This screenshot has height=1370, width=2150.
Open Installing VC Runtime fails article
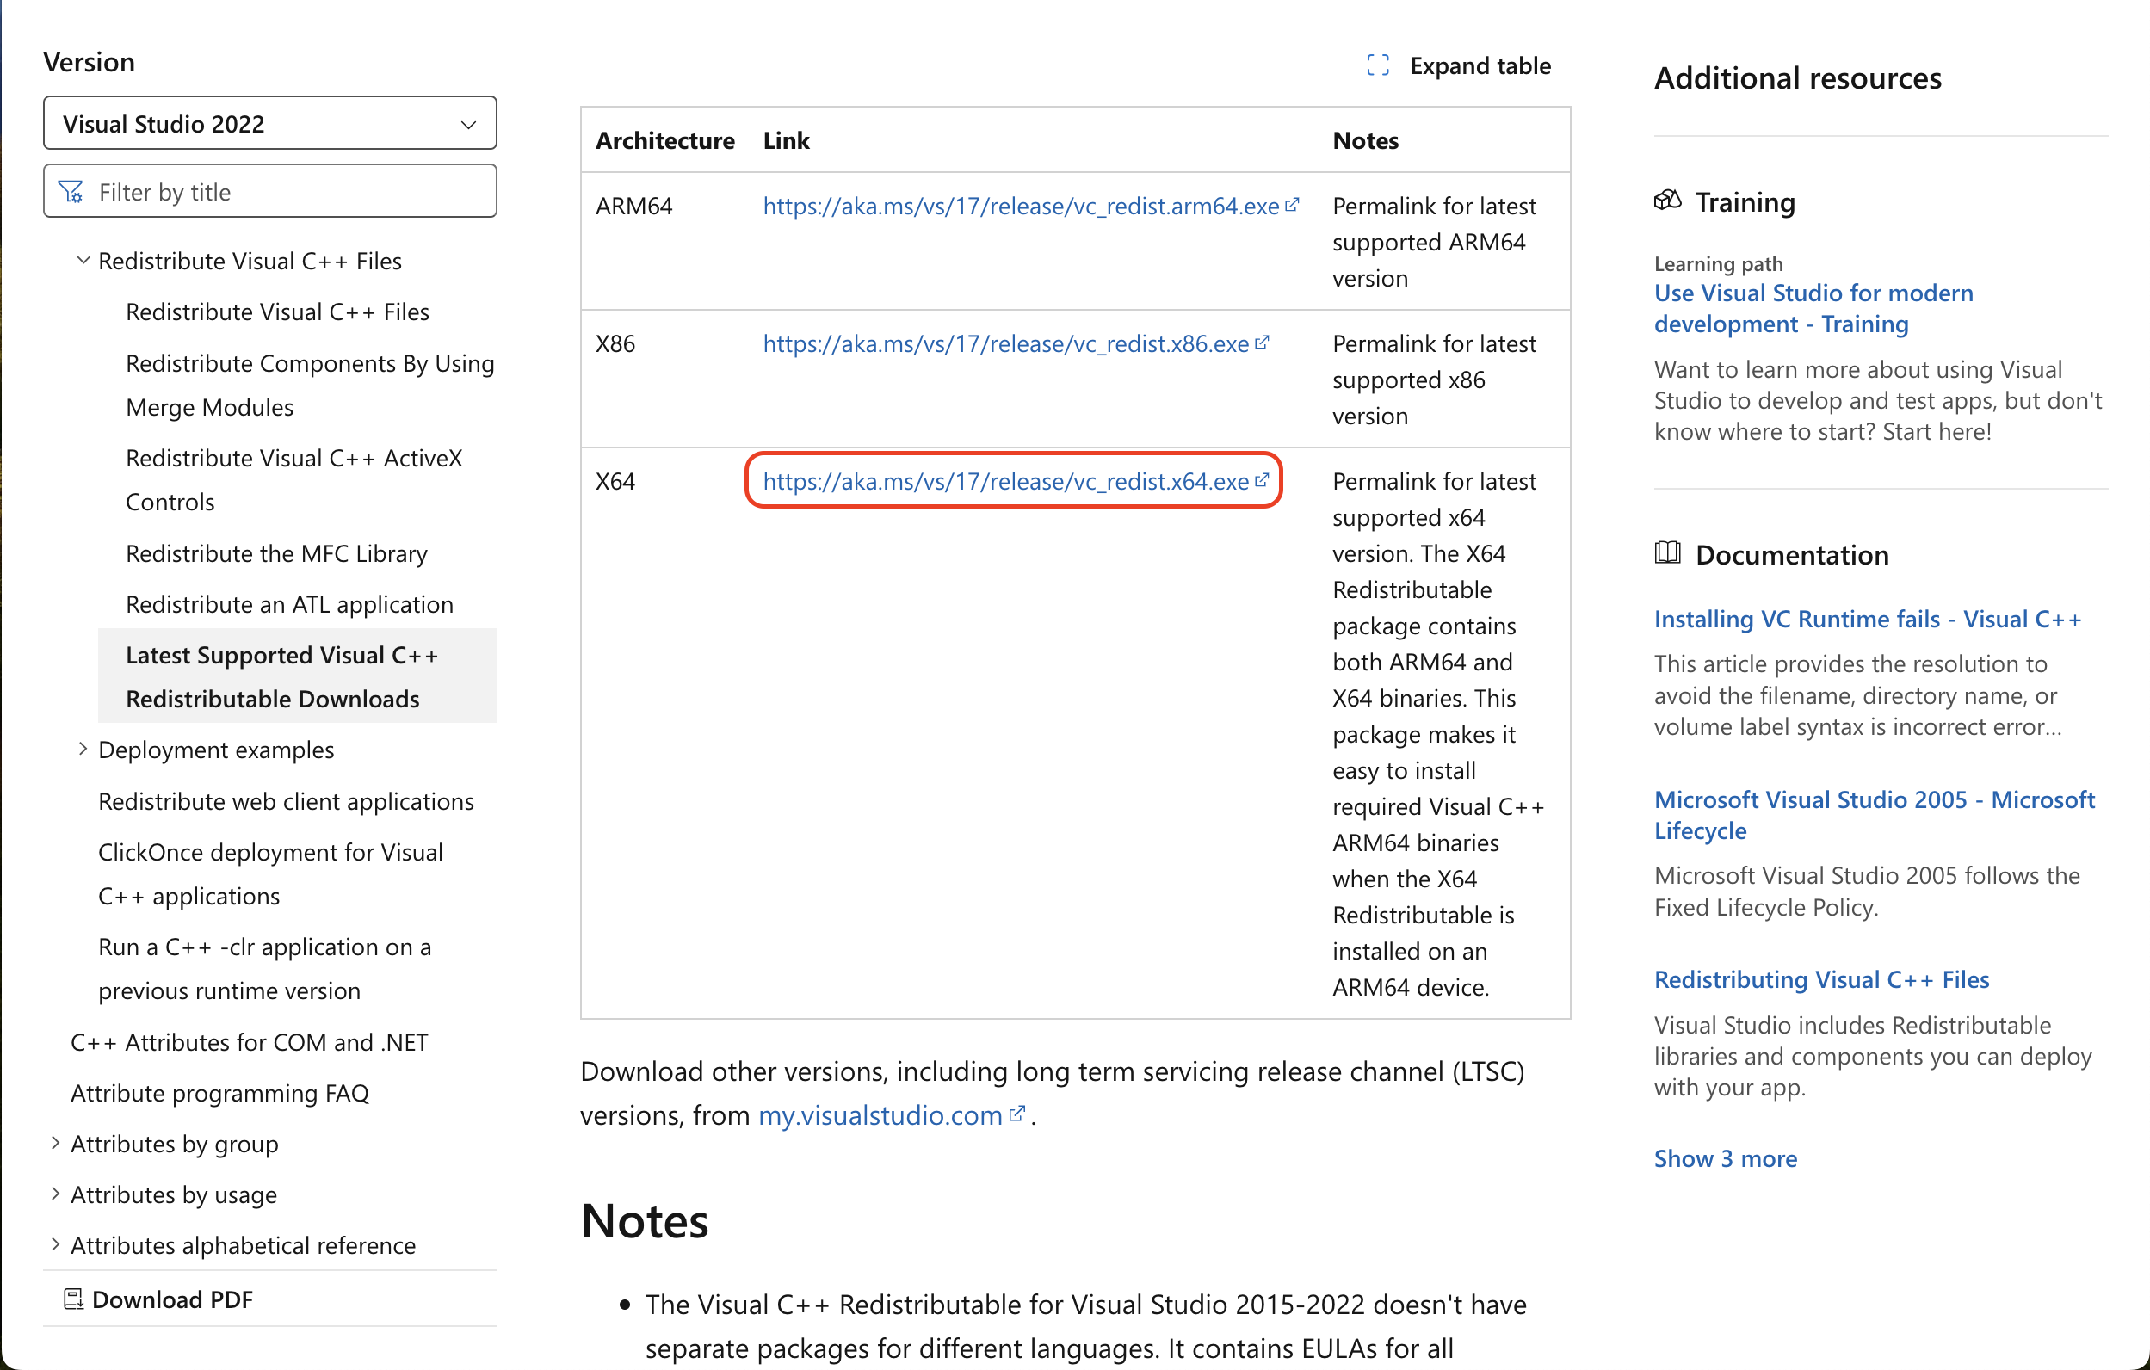point(1867,619)
